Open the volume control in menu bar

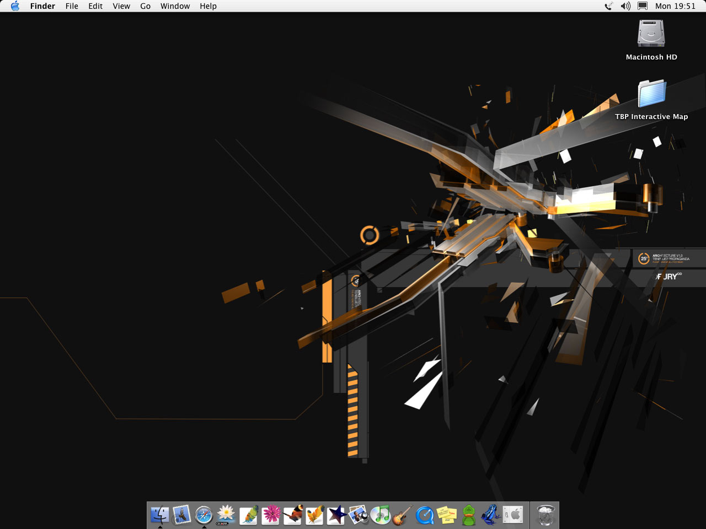(625, 6)
